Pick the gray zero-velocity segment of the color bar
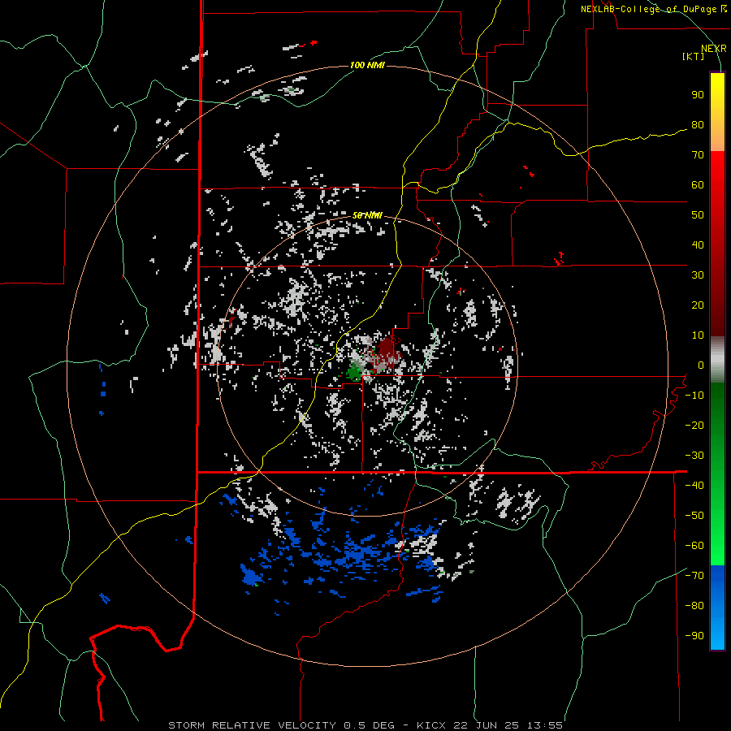 click(717, 360)
